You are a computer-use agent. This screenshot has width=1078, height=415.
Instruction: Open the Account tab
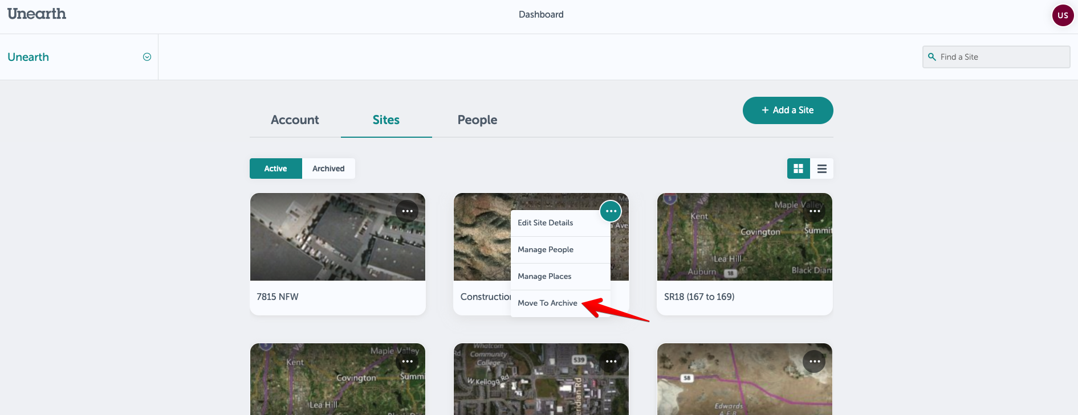click(x=295, y=120)
